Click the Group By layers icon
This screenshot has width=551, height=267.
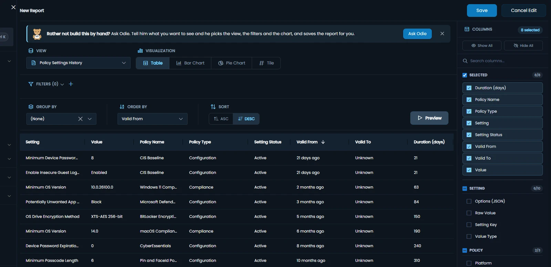[31, 107]
